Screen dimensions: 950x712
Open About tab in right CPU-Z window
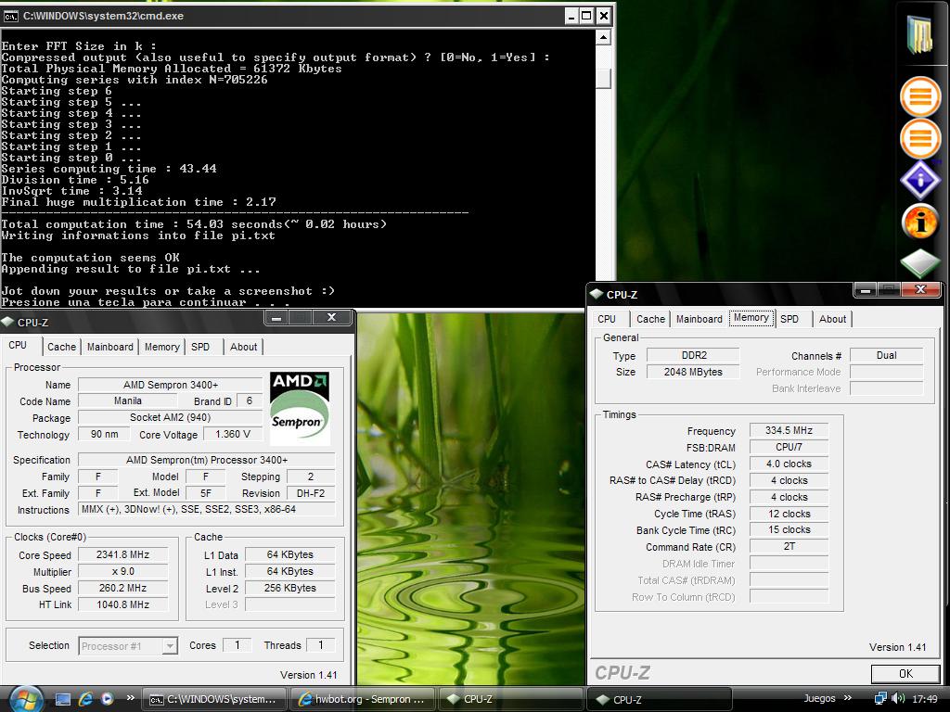coord(832,319)
